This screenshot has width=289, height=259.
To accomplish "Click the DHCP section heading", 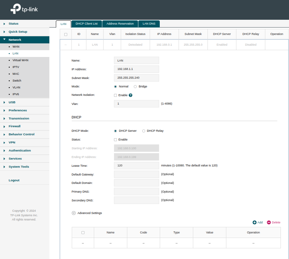I will tap(76, 117).
